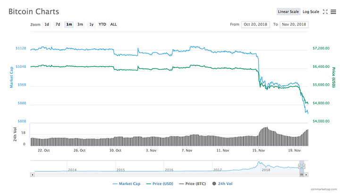Click the 2014 marker in navigator
Screen dimensions: 354x195
(x=72, y=170)
